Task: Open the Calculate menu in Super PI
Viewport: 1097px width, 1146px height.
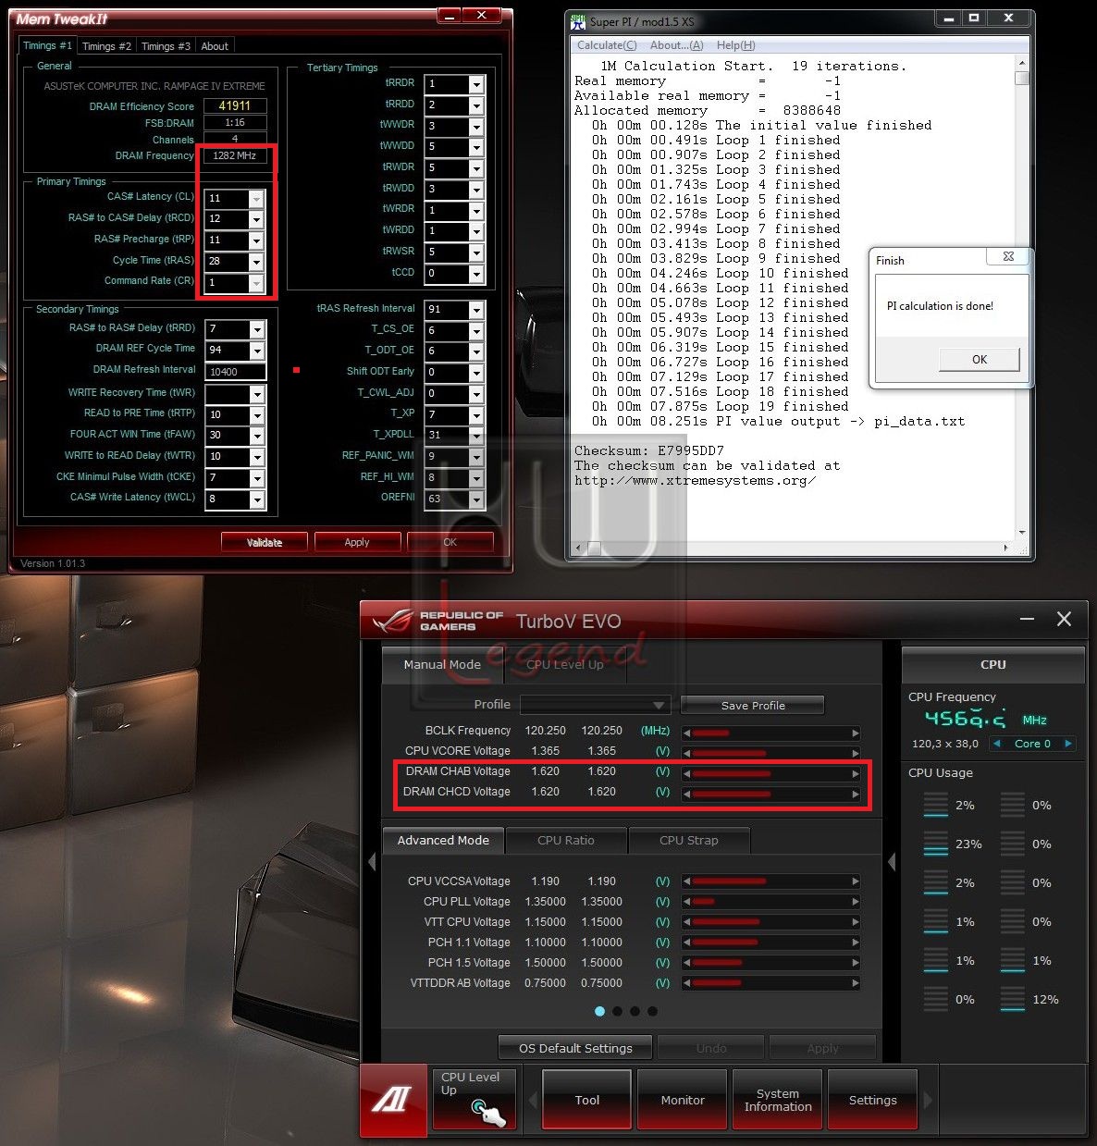Action: tap(607, 45)
